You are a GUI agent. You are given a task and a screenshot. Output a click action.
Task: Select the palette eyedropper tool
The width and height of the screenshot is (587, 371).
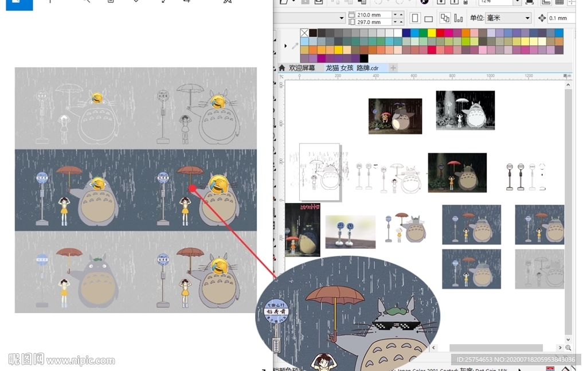(x=295, y=46)
